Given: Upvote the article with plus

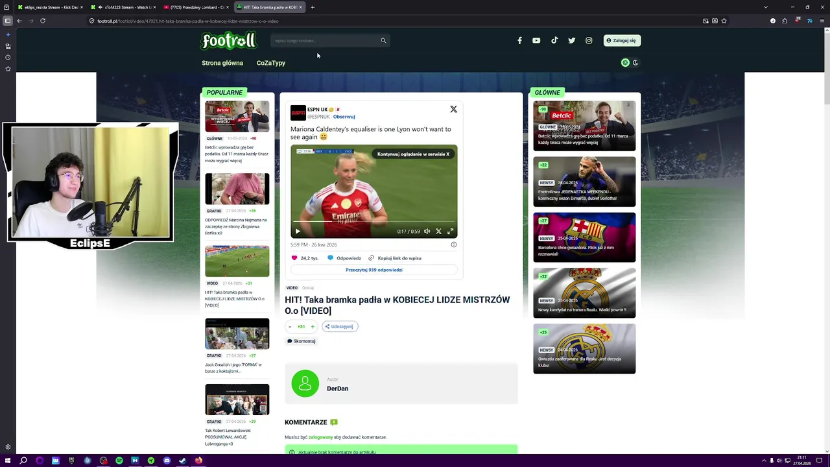Looking at the screenshot, I should click(x=313, y=327).
